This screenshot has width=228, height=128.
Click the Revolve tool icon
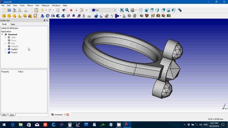[47, 16]
